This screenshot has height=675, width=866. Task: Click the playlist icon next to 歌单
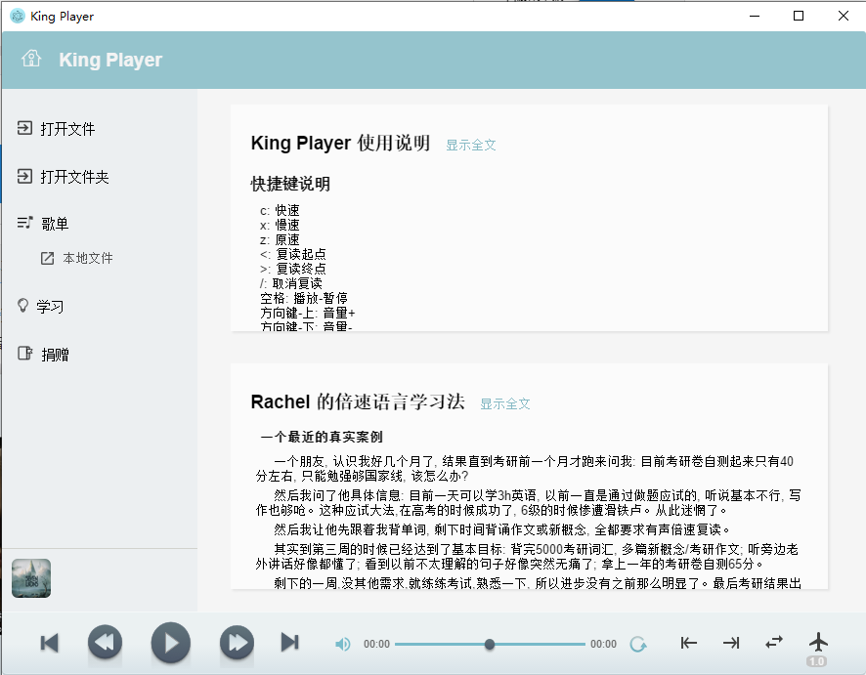click(x=24, y=223)
